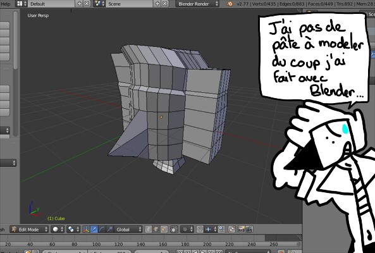Add a new scene with the plus icon
The width and height of the screenshot is (375, 253).
tap(157, 4)
